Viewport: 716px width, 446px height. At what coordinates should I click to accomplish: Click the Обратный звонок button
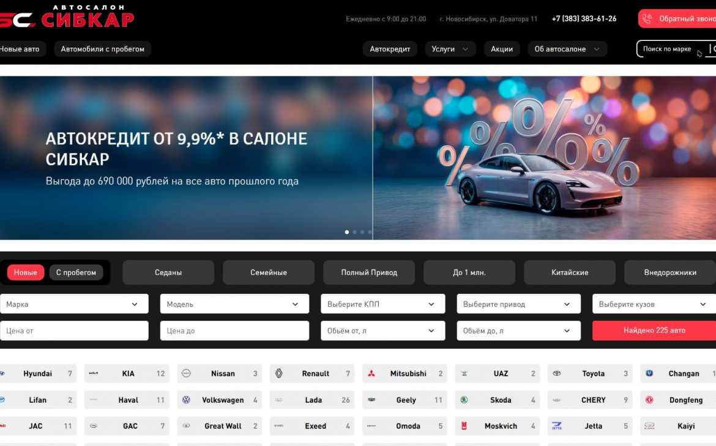[x=677, y=19]
